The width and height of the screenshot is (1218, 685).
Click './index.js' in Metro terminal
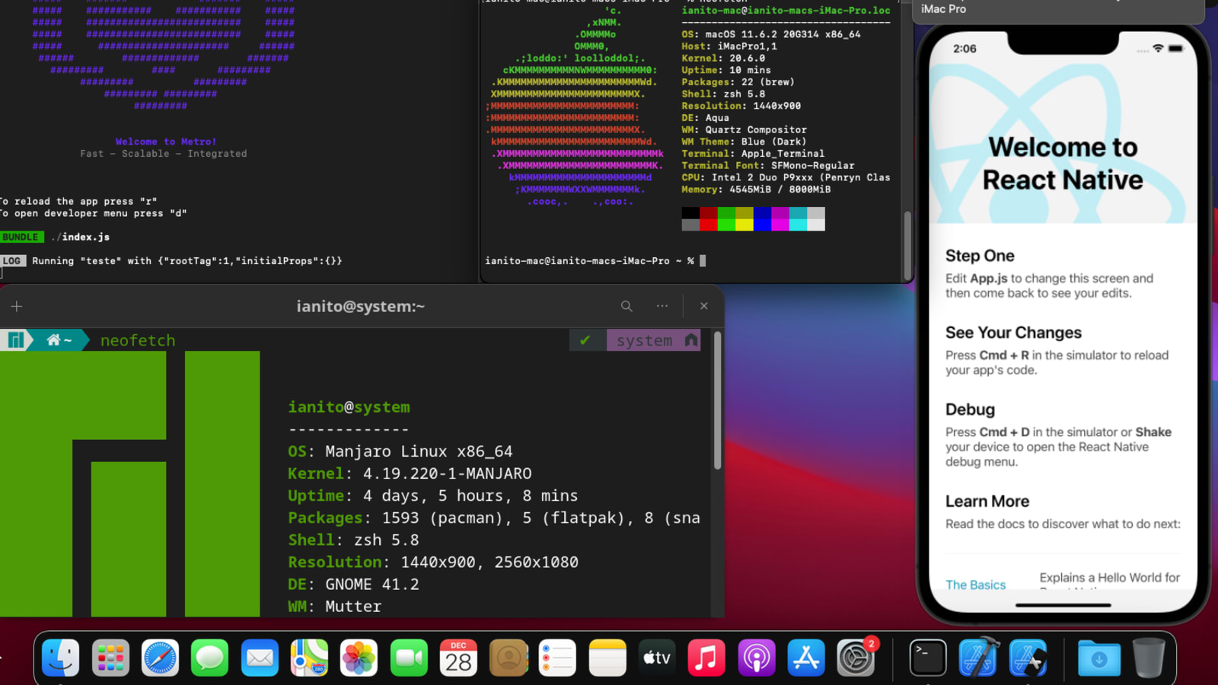pos(80,237)
